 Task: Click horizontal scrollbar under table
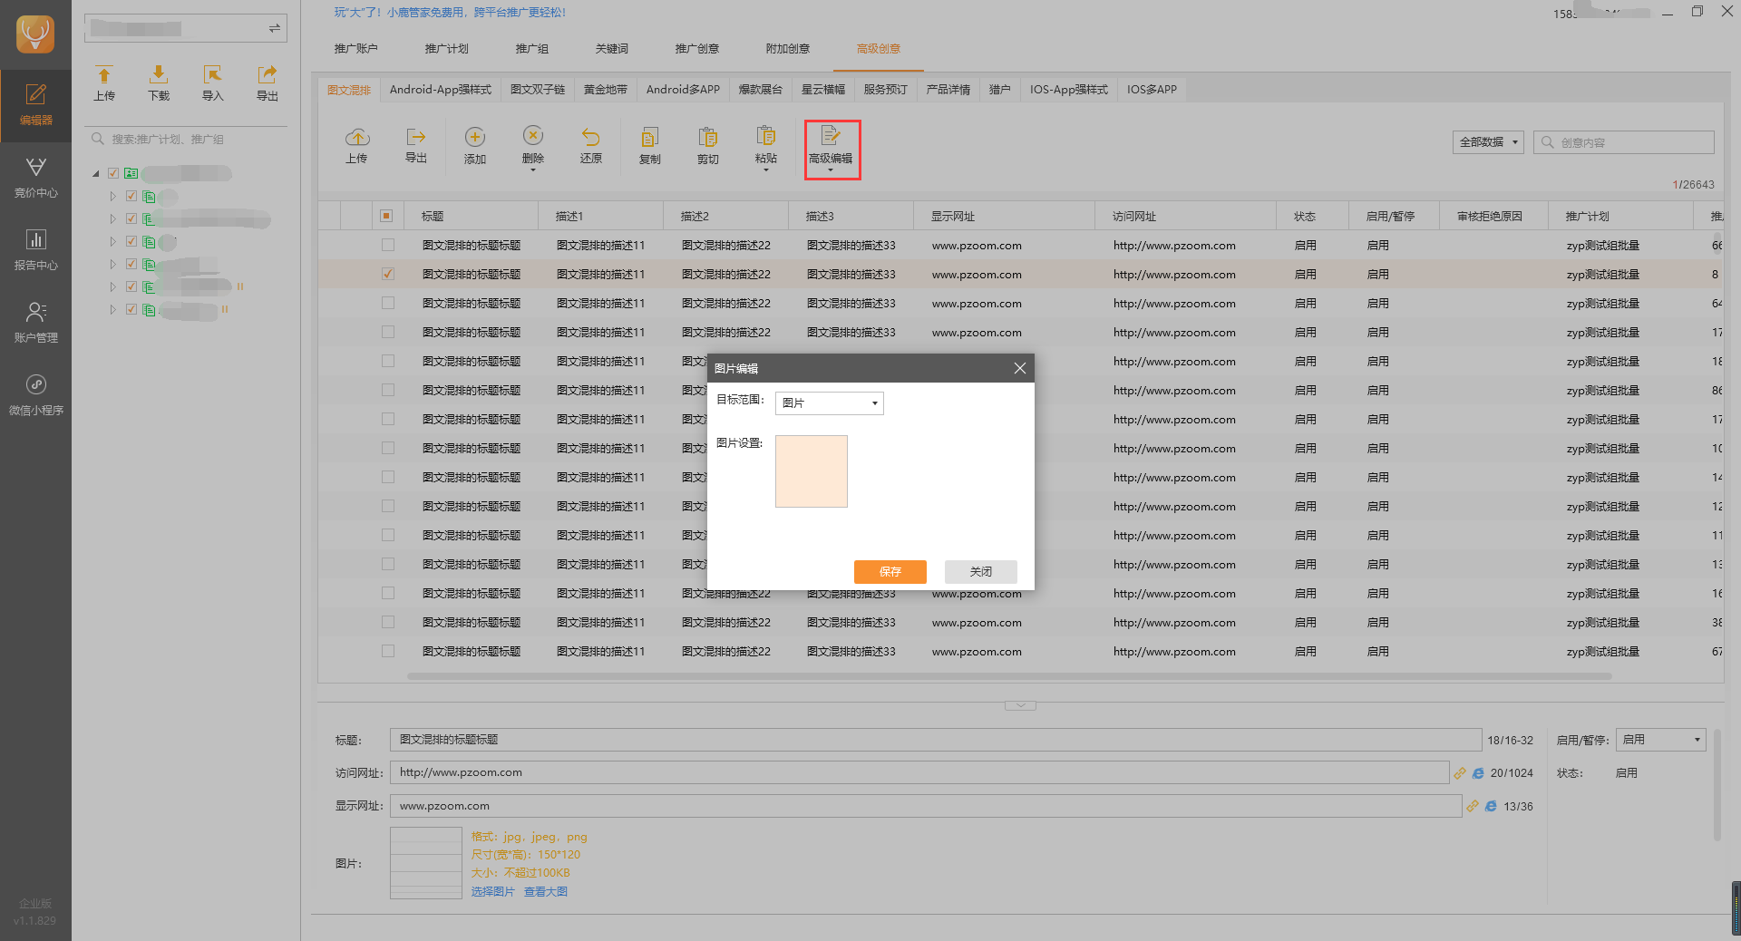pos(1011,676)
